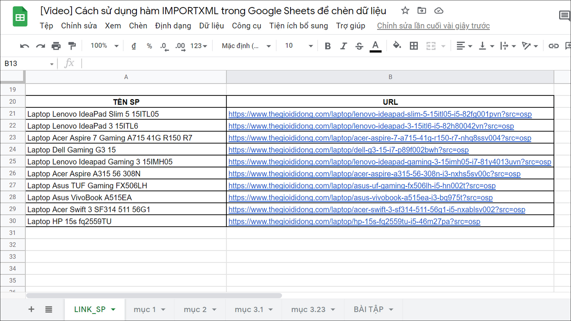Toggle bold formatting

[328, 46]
